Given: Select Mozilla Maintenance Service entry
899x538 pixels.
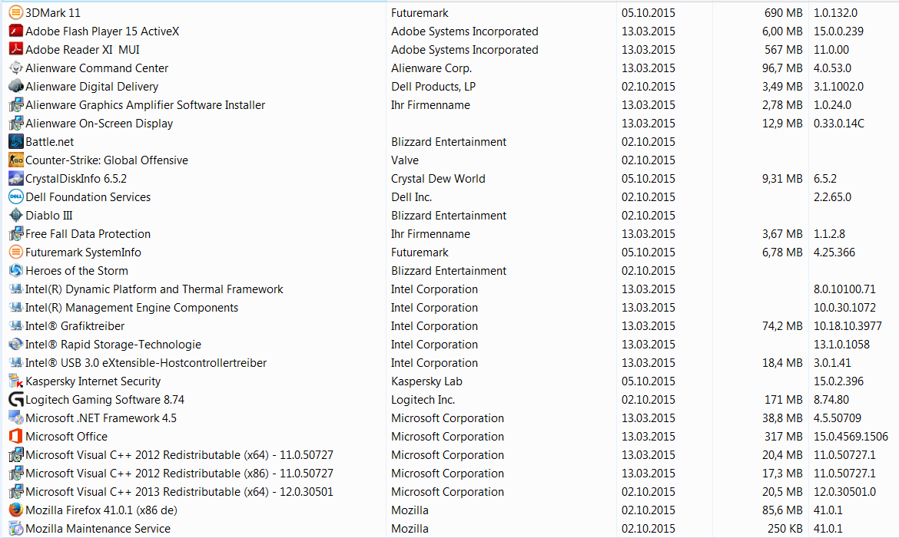Looking at the screenshot, I should [x=99, y=529].
